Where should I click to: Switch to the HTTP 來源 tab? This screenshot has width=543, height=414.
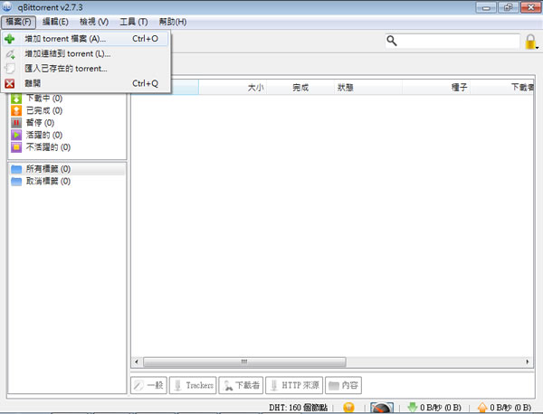click(294, 385)
